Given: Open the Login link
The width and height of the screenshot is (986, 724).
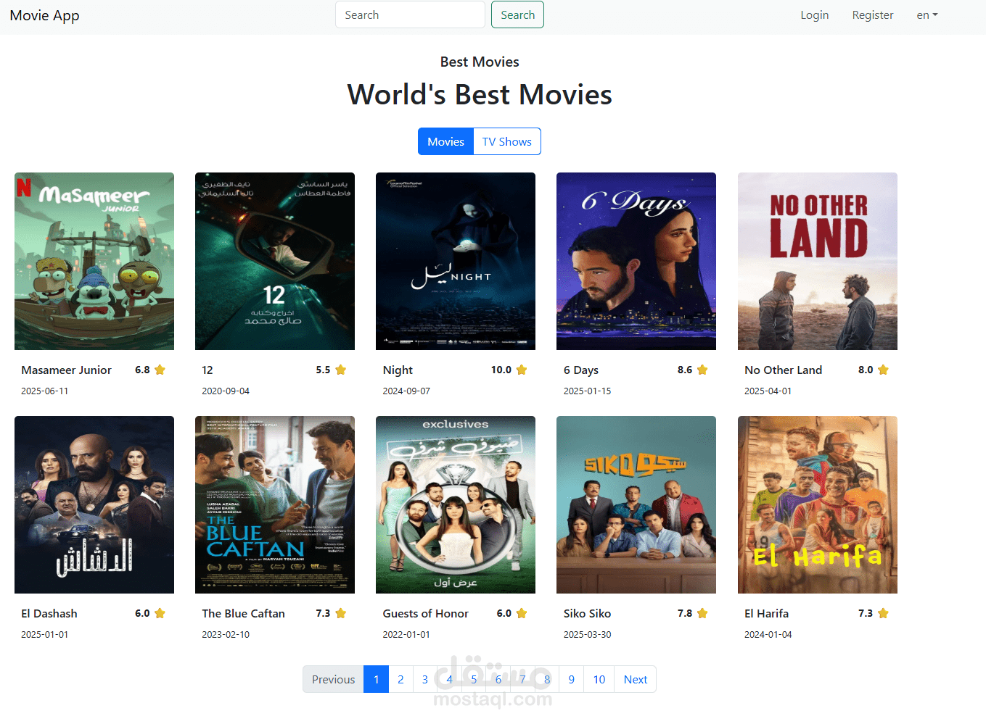Looking at the screenshot, I should tap(814, 15).
